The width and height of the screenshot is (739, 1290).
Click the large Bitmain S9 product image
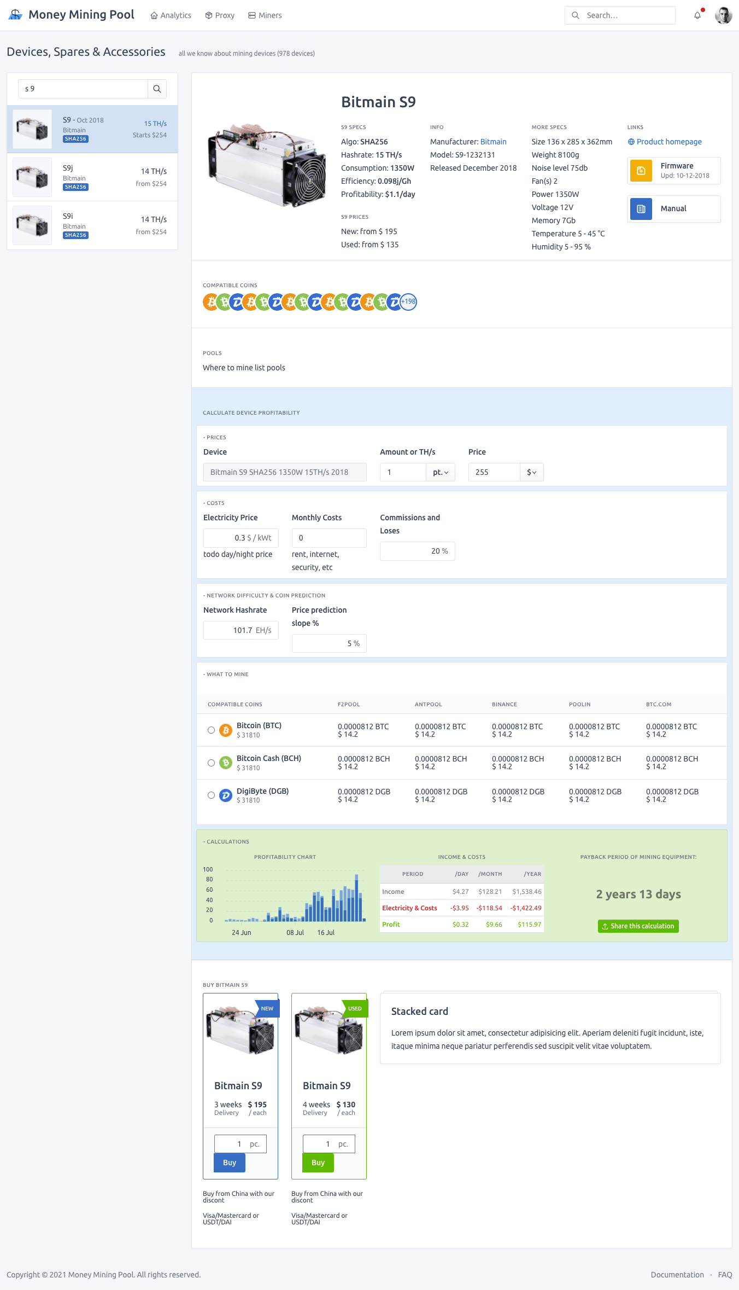point(267,166)
